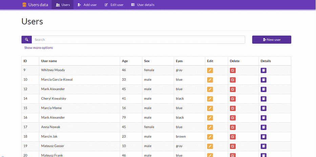This screenshot has height=157, width=316.
Task: Click the Marcia Meme name cell
Action: tap(80, 108)
